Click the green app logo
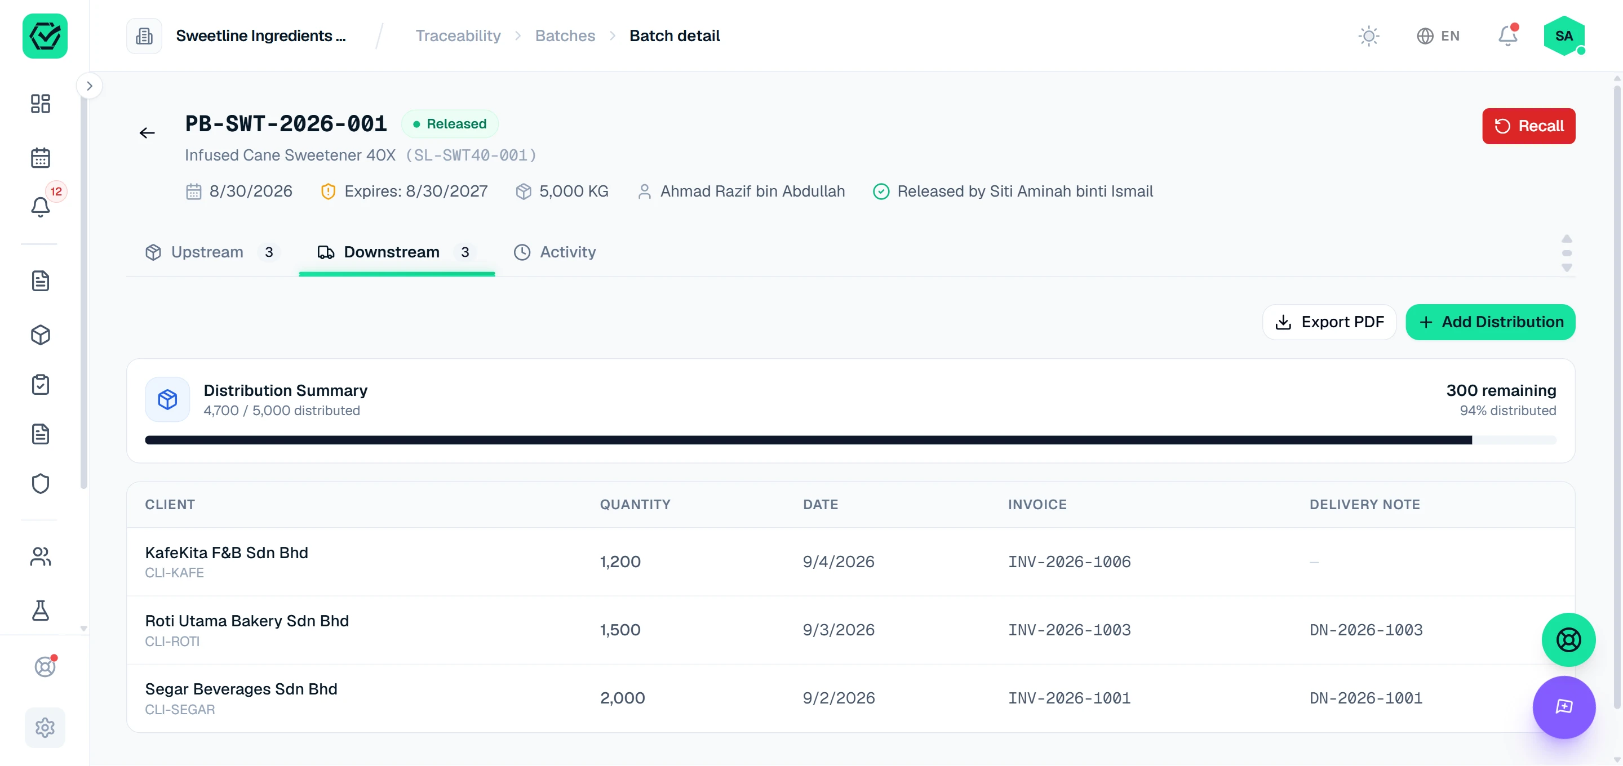Image resolution: width=1623 pixels, height=766 pixels. (45, 36)
